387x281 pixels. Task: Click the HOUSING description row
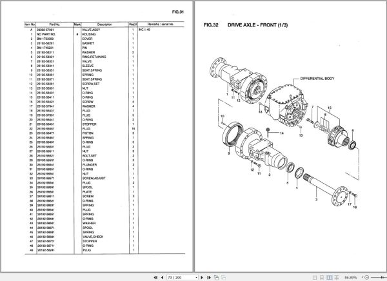pos(89,34)
